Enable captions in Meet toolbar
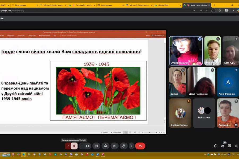Viewport: 239px width, 159px height. (x=96, y=146)
